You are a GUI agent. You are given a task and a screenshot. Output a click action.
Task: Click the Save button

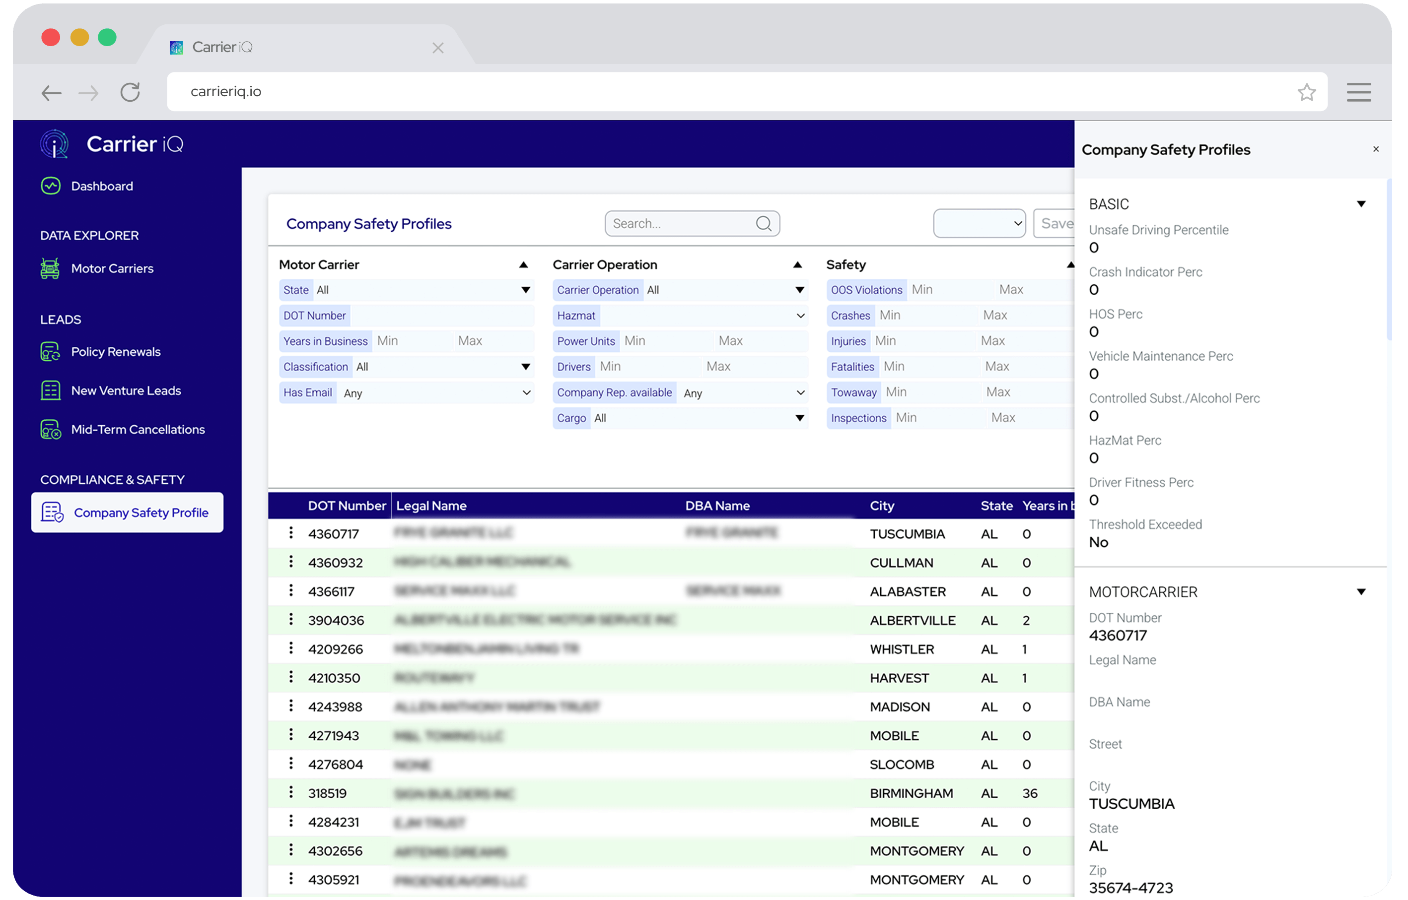(1056, 224)
